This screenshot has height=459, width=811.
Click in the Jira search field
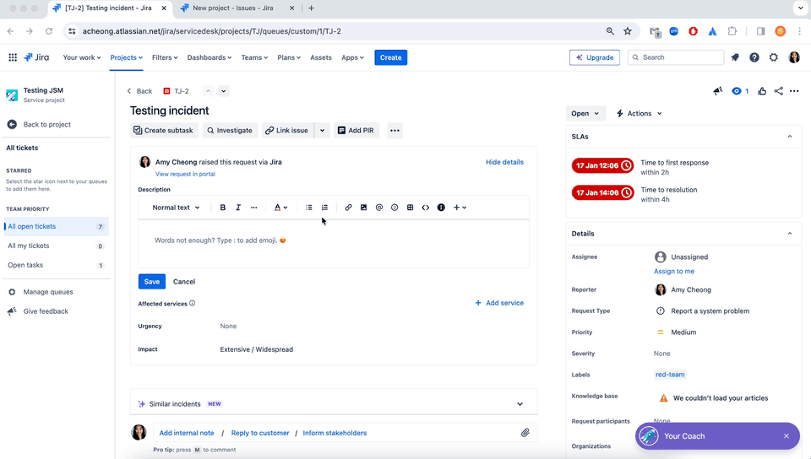click(676, 57)
